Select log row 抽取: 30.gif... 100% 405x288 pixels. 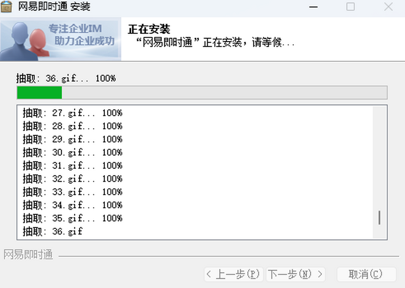(73, 152)
